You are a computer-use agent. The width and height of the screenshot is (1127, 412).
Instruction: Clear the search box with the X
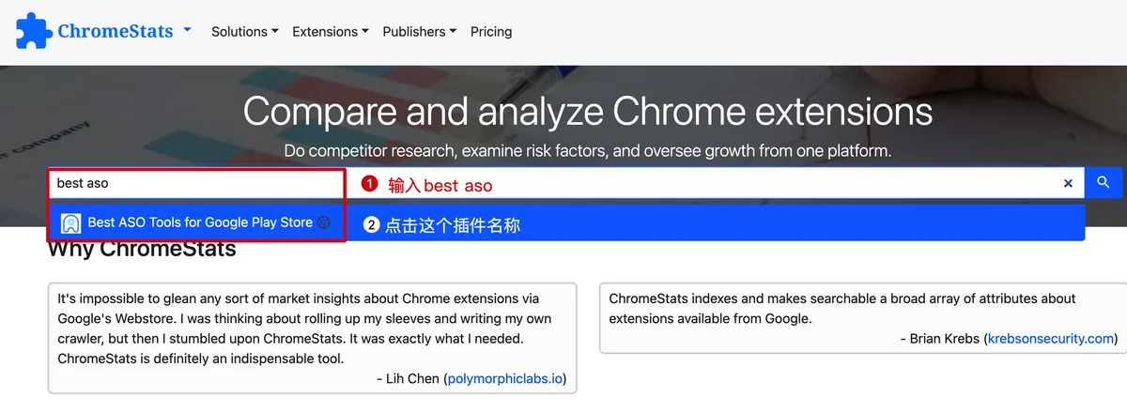click(x=1068, y=184)
